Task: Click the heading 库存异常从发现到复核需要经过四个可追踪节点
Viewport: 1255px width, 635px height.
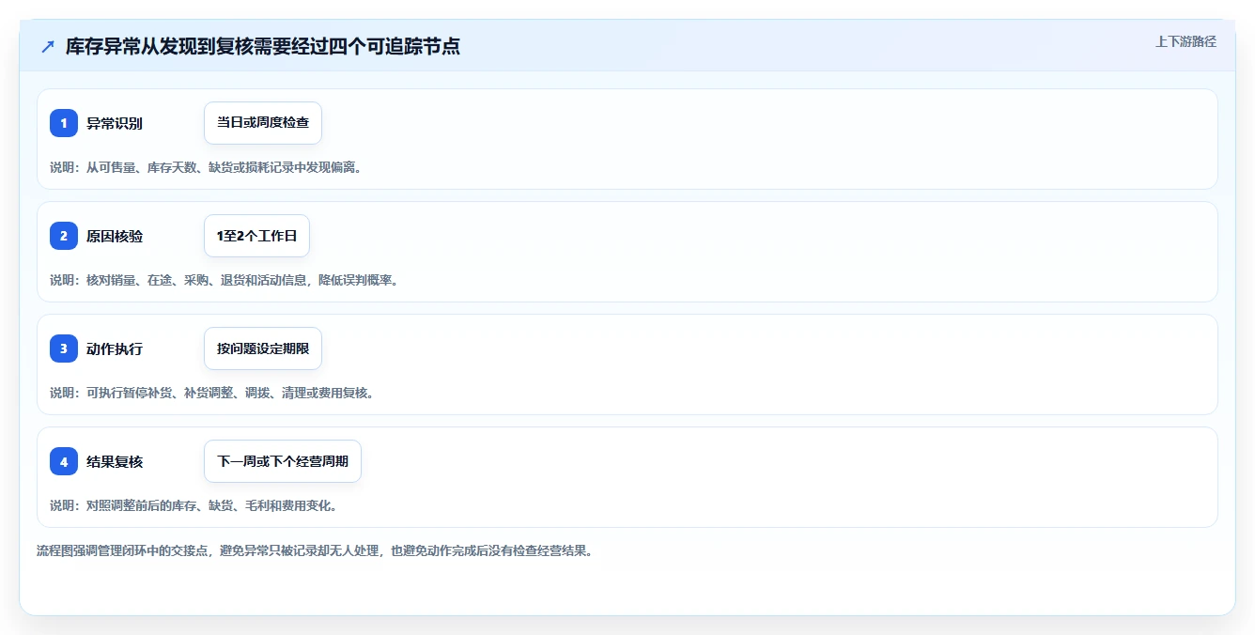Action: pyautogui.click(x=263, y=47)
